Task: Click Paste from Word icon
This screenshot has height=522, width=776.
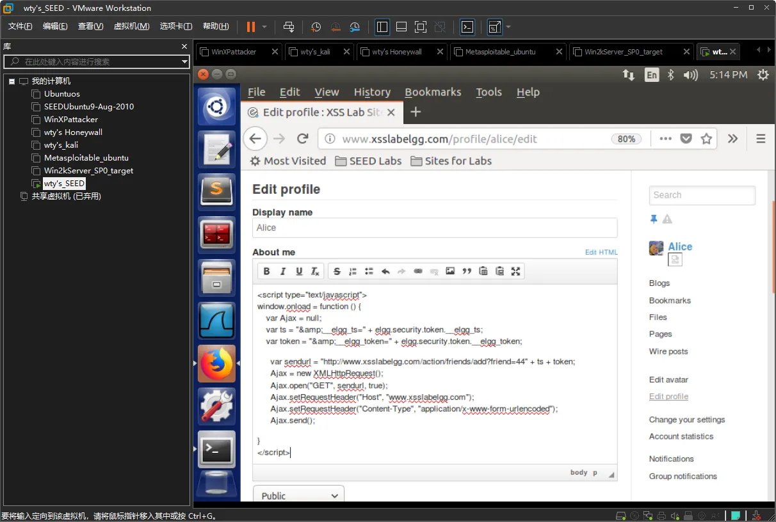Action: 499,271
